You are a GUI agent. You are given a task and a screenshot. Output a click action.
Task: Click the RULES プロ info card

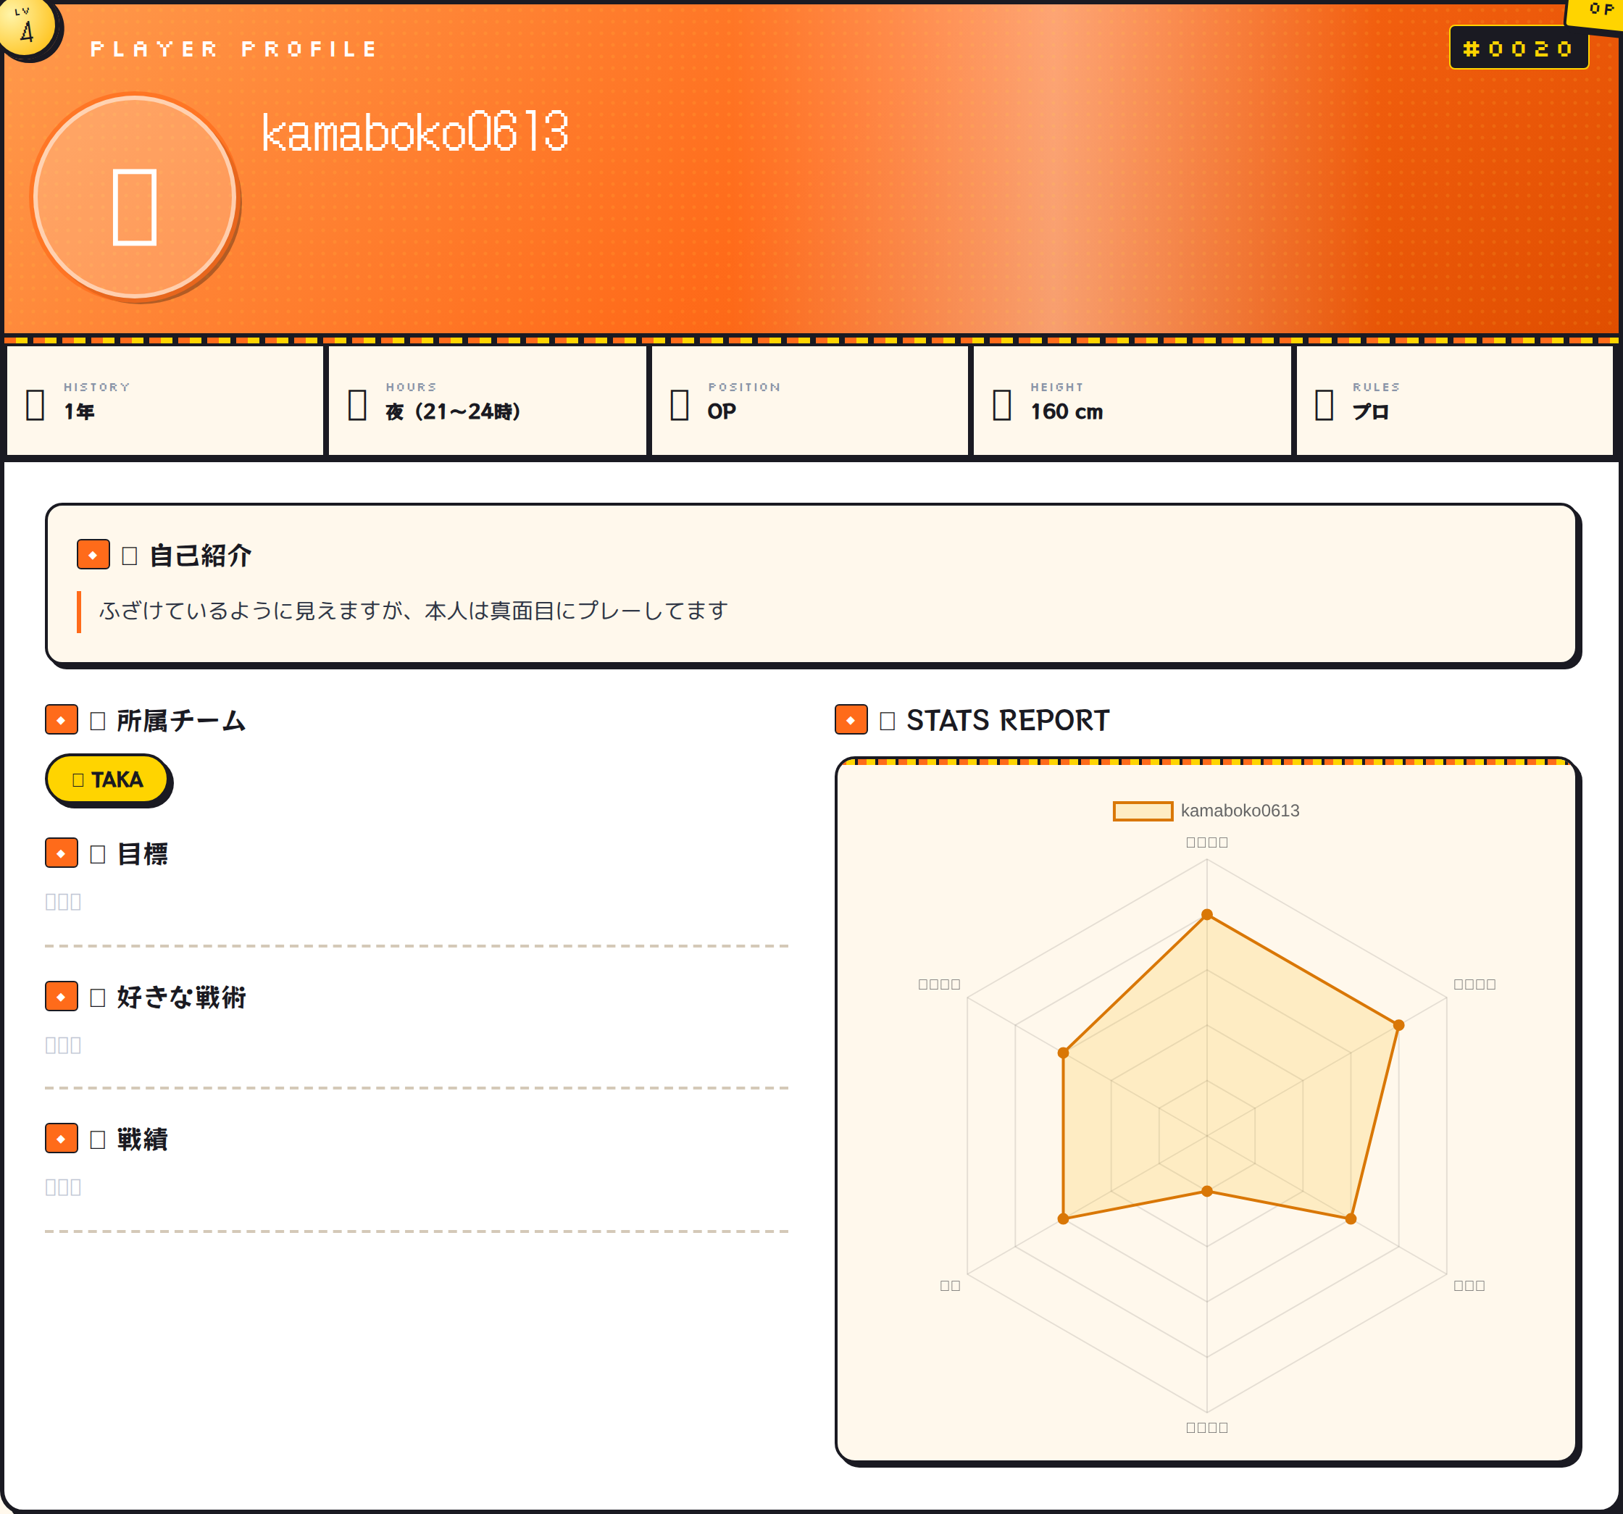click(x=1454, y=400)
